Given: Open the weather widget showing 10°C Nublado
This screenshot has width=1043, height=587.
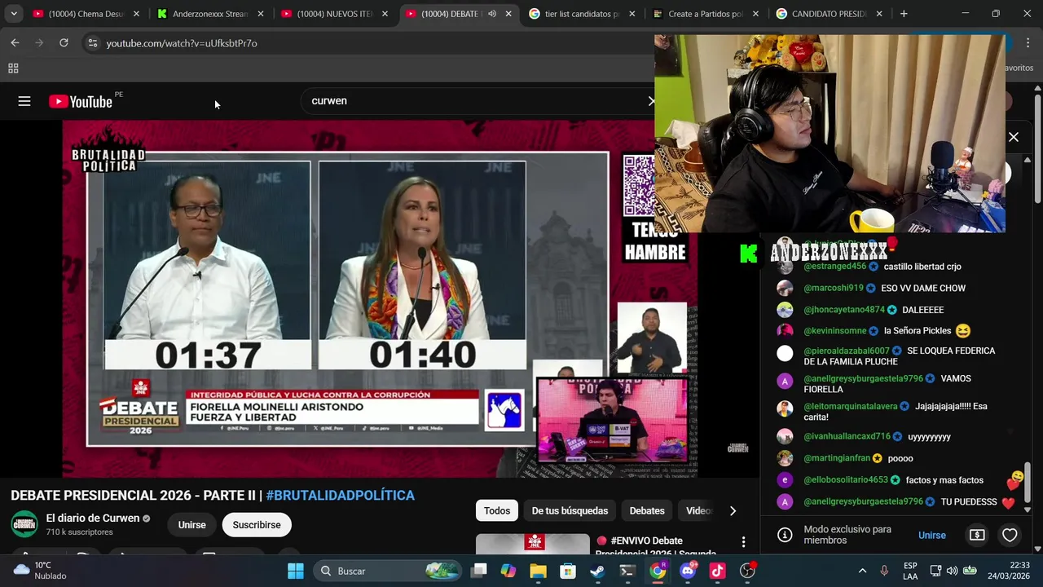Looking at the screenshot, I should 39,571.
